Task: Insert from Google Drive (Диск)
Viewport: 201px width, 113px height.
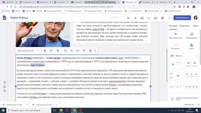Action: point(192,46)
